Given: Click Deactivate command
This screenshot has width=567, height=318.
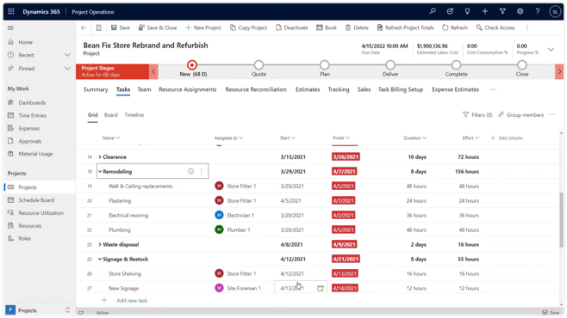Looking at the screenshot, I should pyautogui.click(x=292, y=28).
